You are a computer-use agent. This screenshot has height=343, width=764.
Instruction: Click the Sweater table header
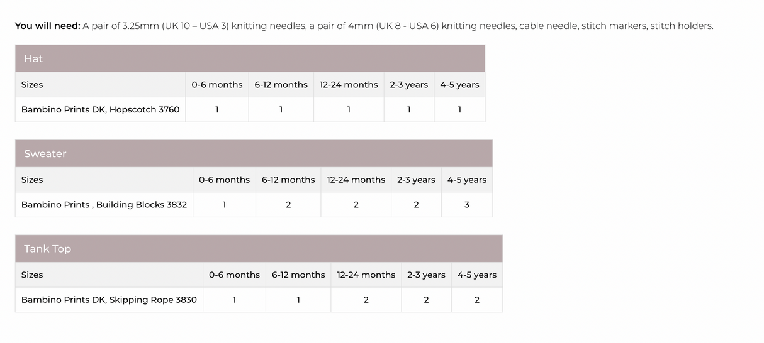pos(45,153)
